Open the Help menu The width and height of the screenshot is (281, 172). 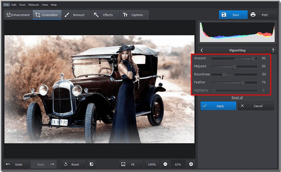coord(54,5)
